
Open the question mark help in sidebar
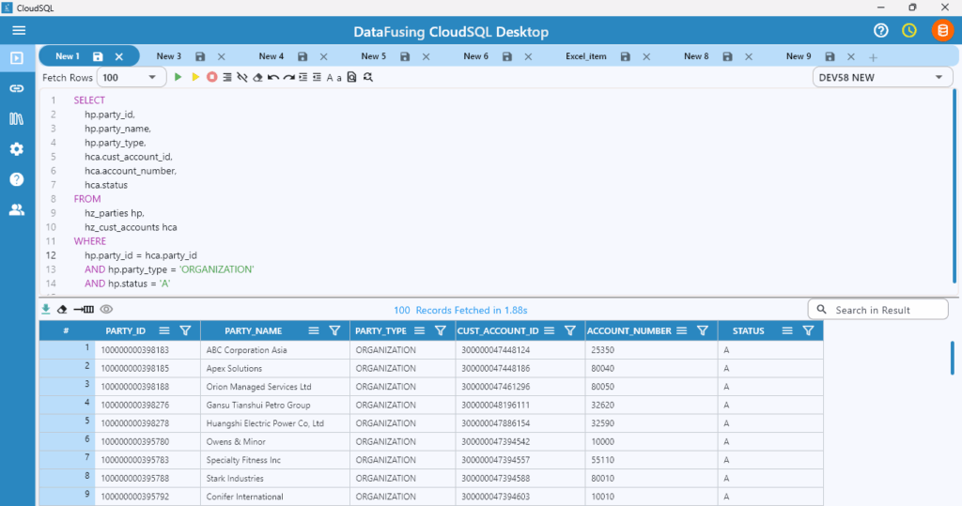(17, 179)
